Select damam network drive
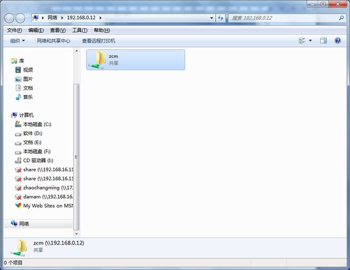This screenshot has width=350, height=270. click(44, 197)
